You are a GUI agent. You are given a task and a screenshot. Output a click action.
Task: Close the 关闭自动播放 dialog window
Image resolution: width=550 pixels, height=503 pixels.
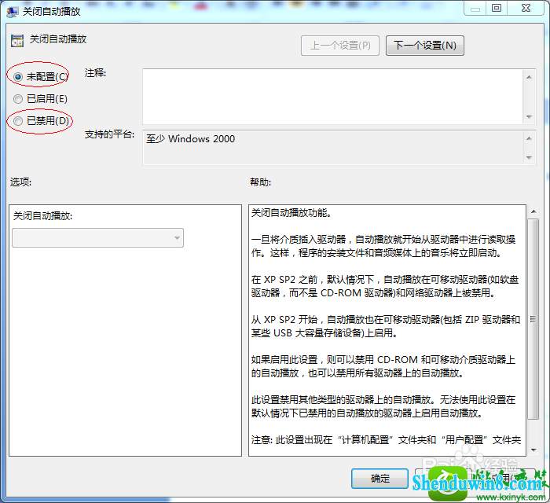(526, 9)
